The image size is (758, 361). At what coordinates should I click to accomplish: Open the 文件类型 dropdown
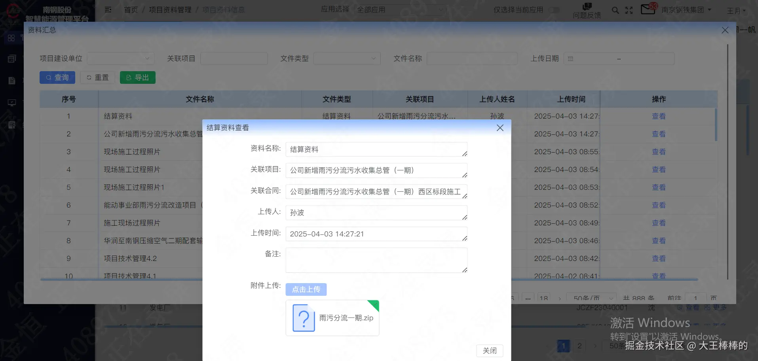point(347,59)
